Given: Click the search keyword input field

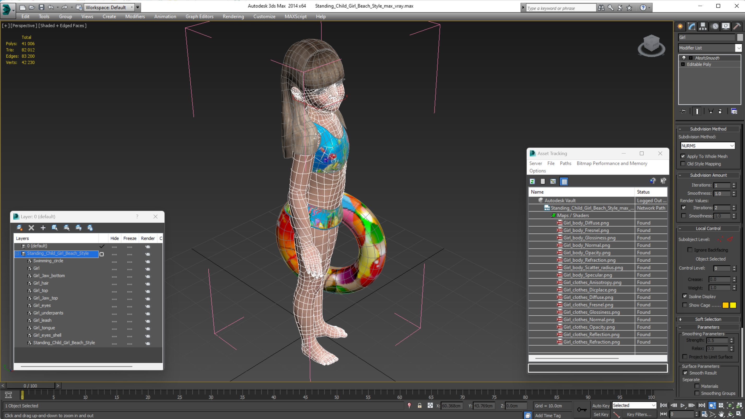Looking at the screenshot, I should [x=561, y=8].
